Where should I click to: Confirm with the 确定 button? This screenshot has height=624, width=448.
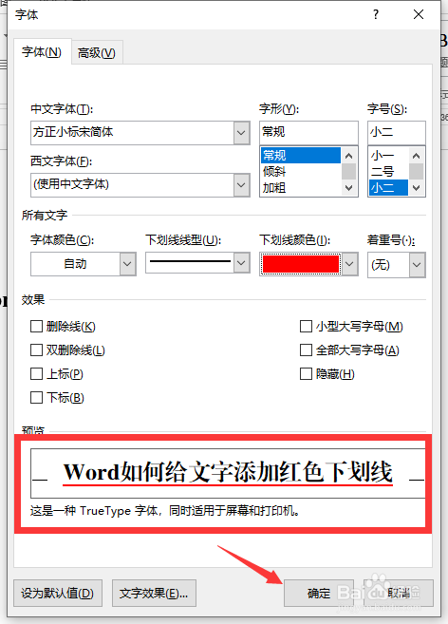(319, 594)
